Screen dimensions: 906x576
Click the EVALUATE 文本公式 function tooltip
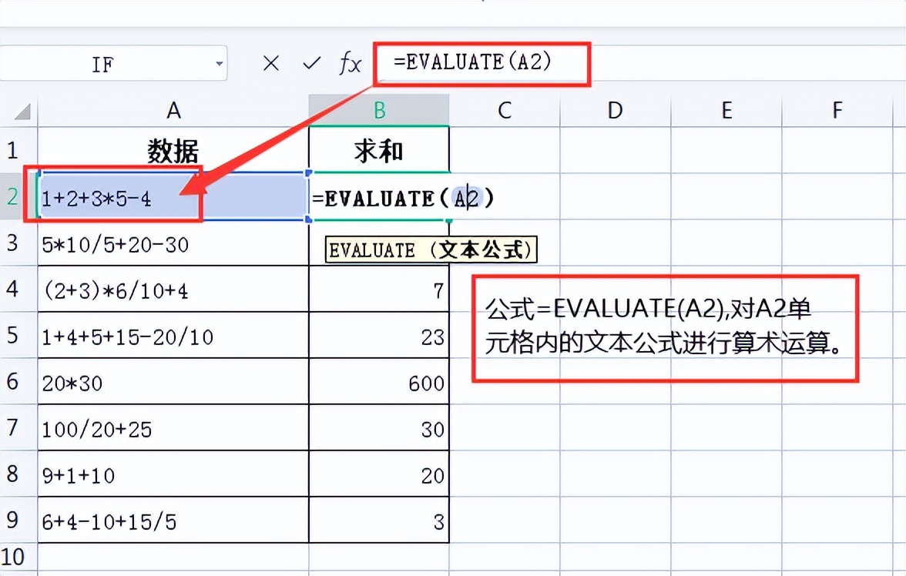pos(431,249)
